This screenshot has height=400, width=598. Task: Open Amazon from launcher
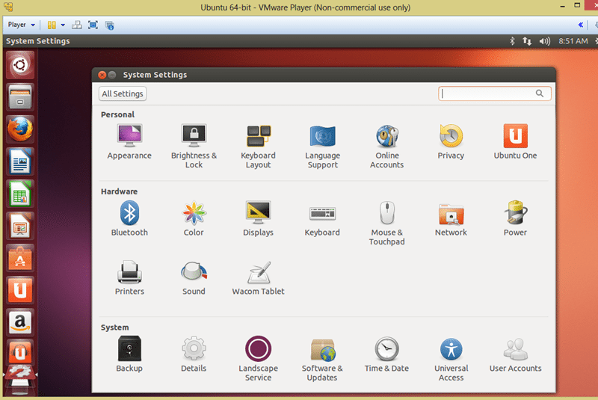pos(20,322)
